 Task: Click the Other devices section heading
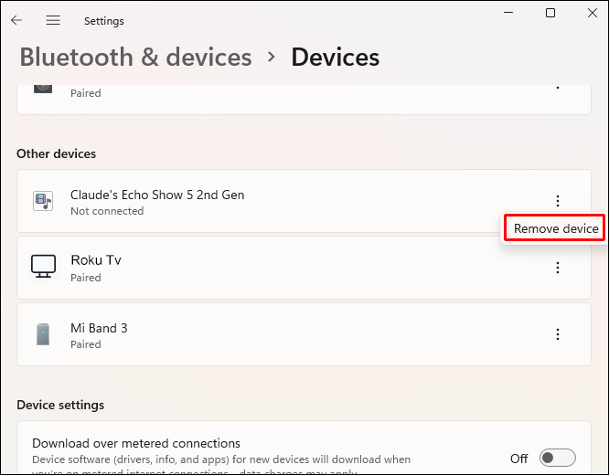click(x=57, y=153)
